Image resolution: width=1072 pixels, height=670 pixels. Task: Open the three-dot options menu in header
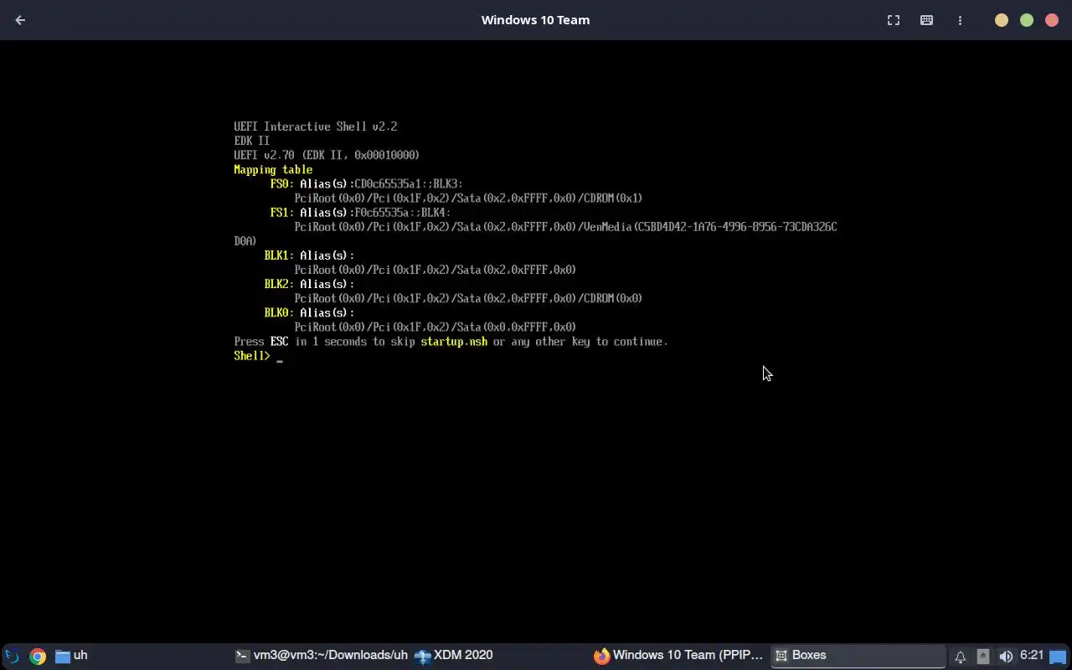[960, 20]
